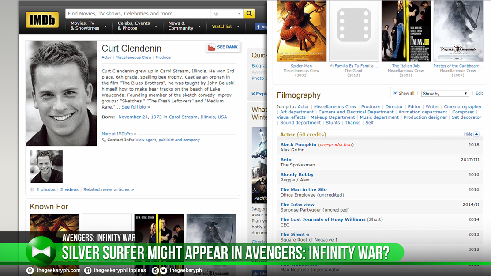The image size is (491, 276).
Task: Click View agent, publicist and company link
Action: tap(168, 140)
